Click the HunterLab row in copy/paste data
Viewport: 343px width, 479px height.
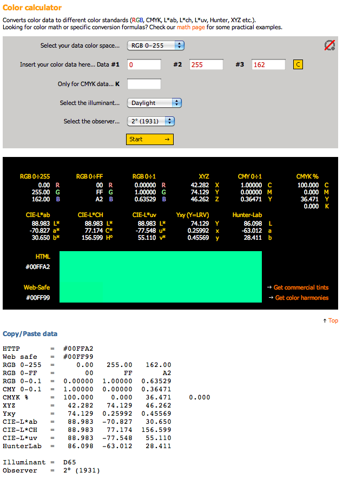[87, 446]
